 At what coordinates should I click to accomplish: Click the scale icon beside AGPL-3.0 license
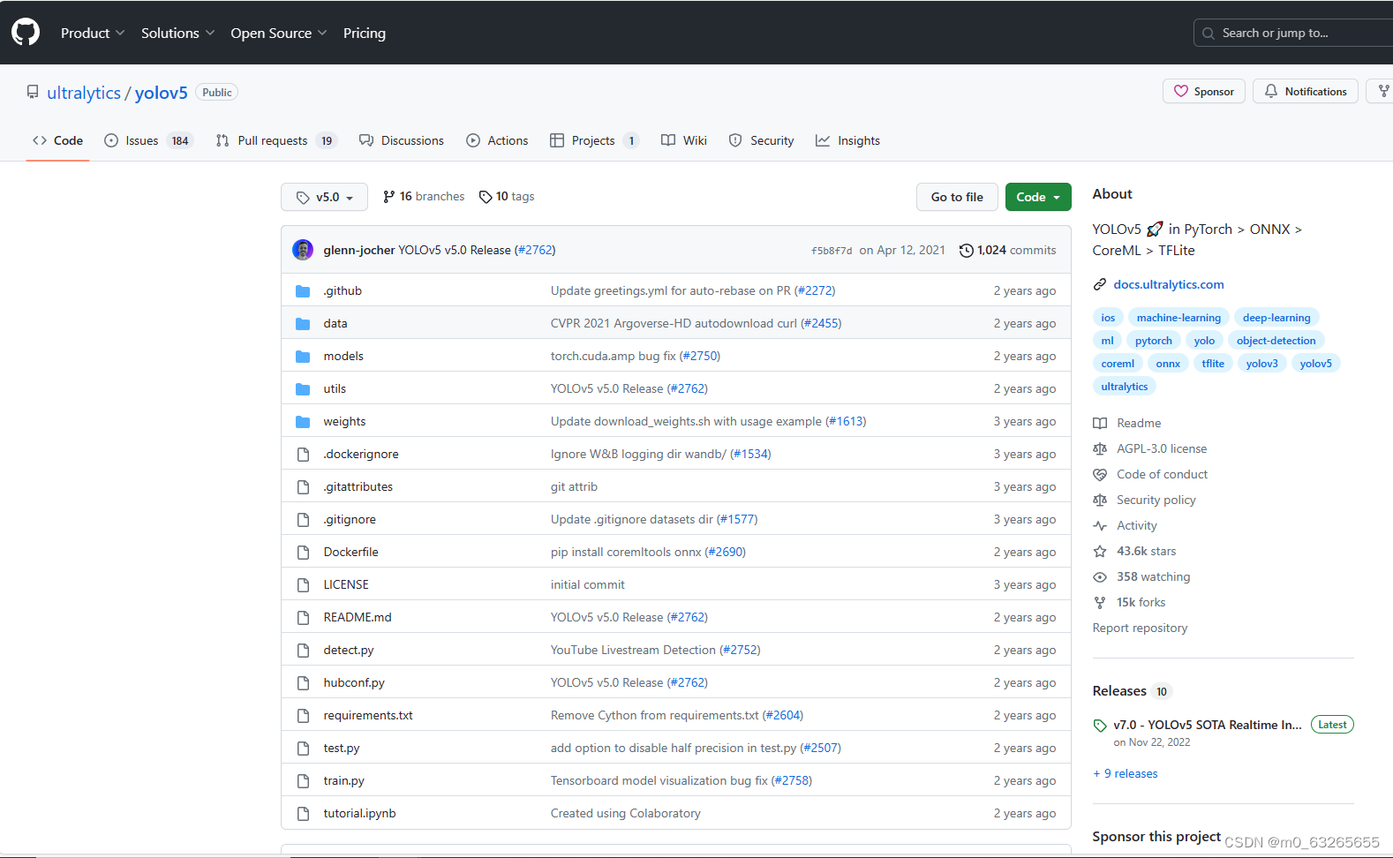point(1100,449)
